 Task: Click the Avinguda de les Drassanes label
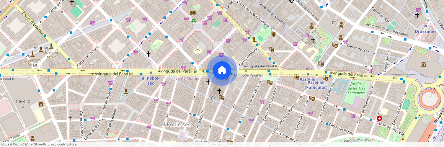click(x=387, y=29)
